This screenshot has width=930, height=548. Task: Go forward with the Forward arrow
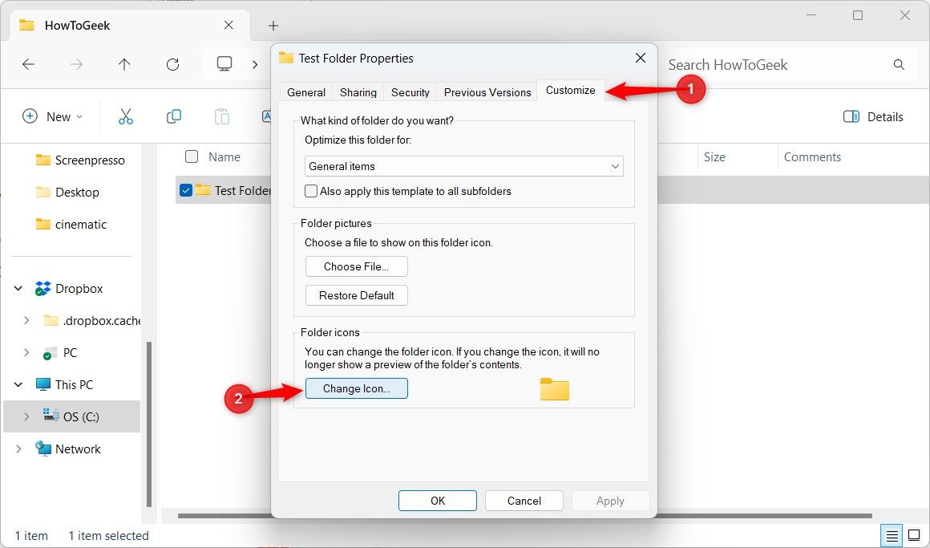(76, 64)
